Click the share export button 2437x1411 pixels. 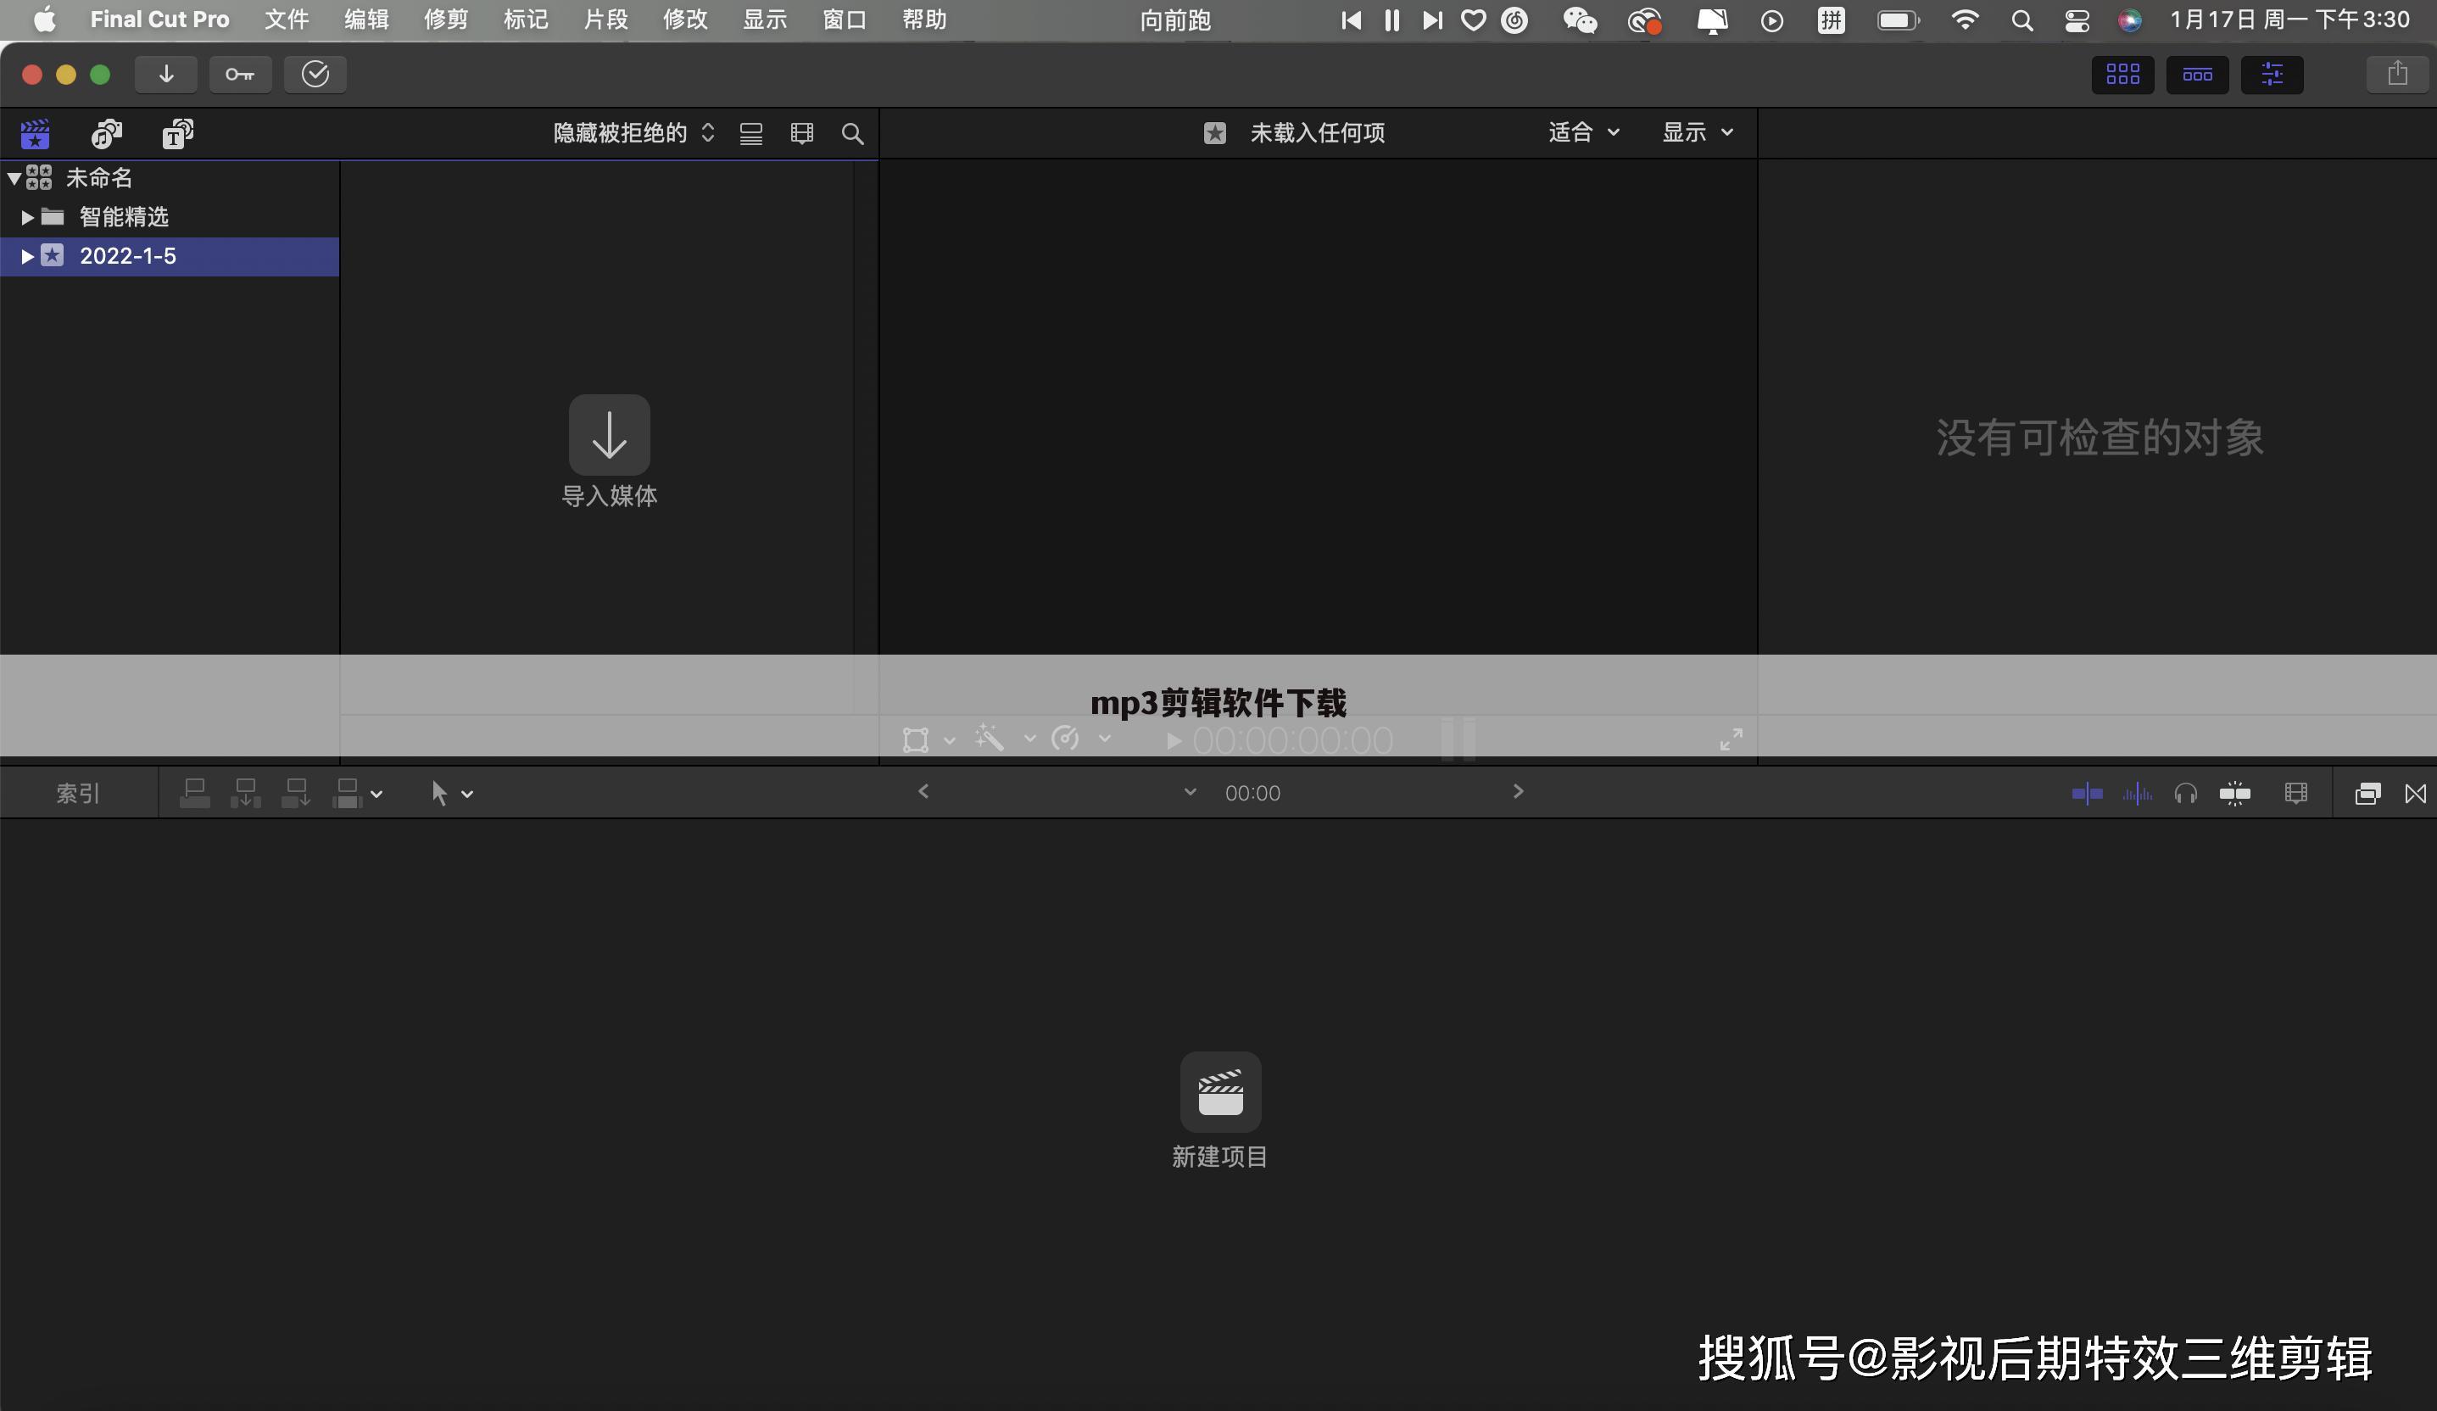click(x=2397, y=75)
